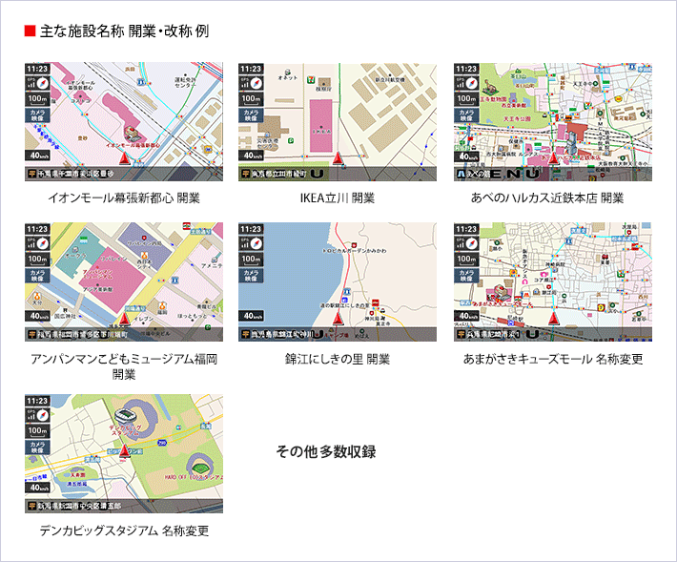The height and width of the screenshot is (562, 677).
Task: Click the address bar in the IKEA立川 map
Action: (x=338, y=174)
